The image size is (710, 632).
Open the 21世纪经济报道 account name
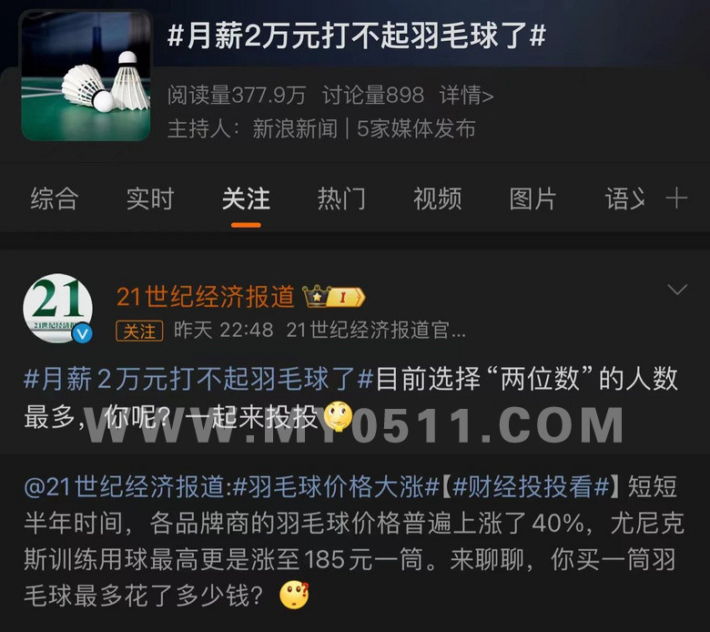click(x=206, y=297)
